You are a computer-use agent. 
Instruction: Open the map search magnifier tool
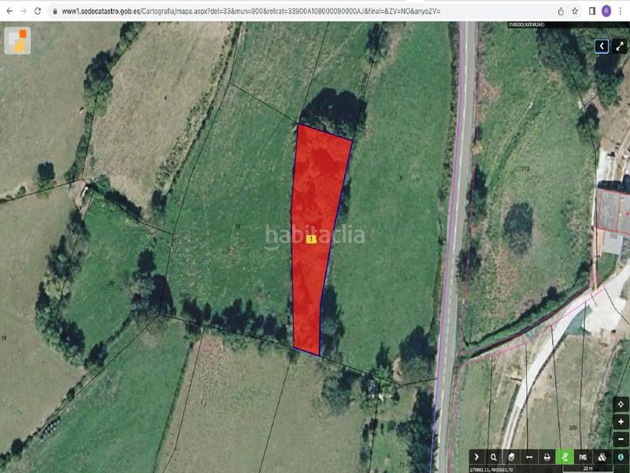(x=494, y=457)
